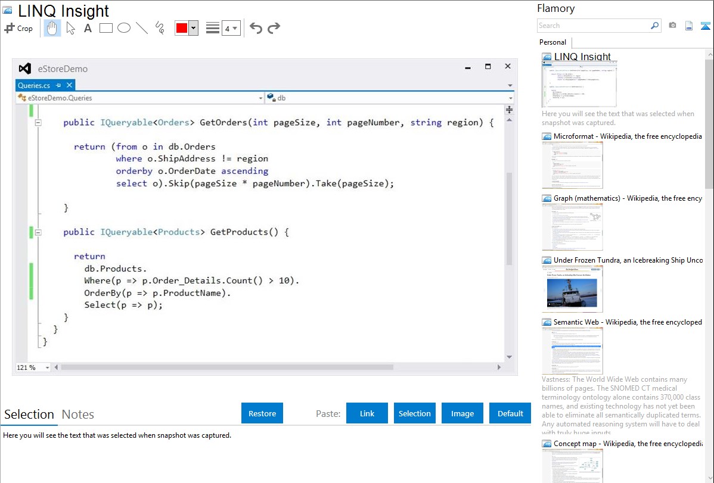Open the color picker dropdown arrow
The height and width of the screenshot is (483, 714).
[193, 28]
